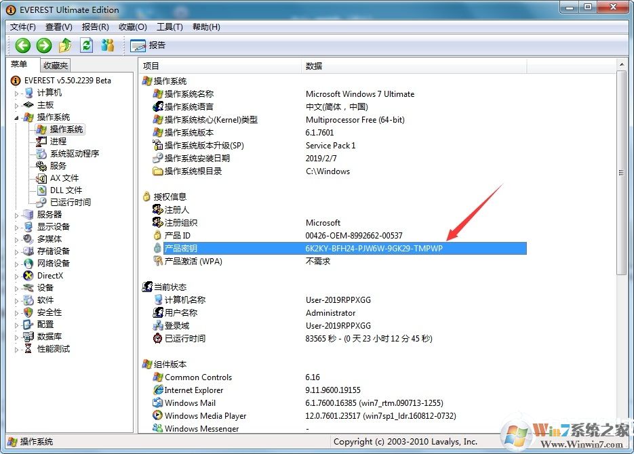Click the vertical scrollbar down arrow
Image resolution: width=634 pixels, height=454 pixels.
tap(621, 428)
